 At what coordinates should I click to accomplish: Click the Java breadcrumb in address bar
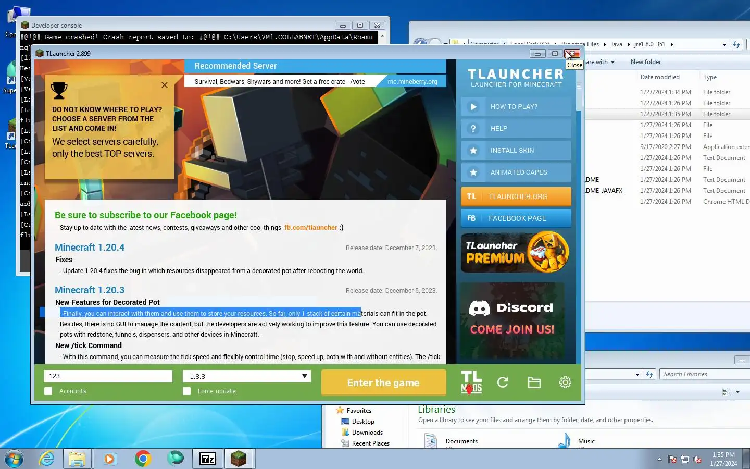617,44
